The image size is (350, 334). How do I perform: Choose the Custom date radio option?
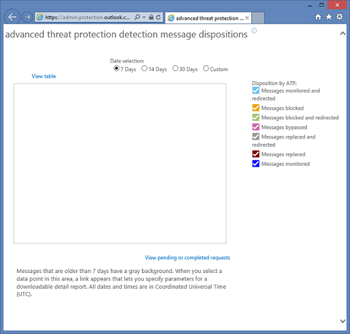click(206, 68)
